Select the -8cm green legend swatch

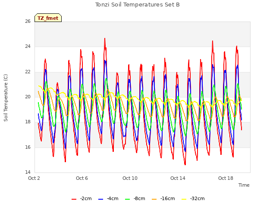point(128,199)
